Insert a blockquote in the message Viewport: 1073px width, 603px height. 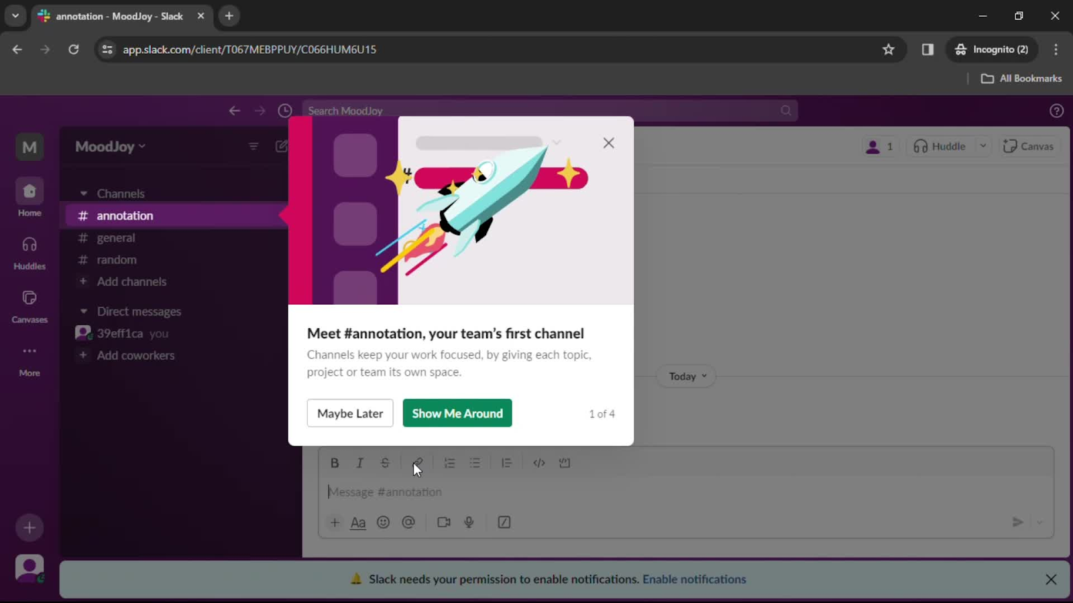pyautogui.click(x=506, y=463)
